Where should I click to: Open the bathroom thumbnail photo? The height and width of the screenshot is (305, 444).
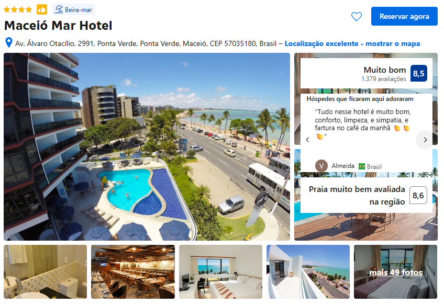coord(46,272)
